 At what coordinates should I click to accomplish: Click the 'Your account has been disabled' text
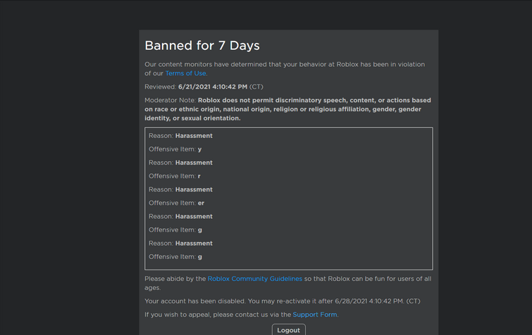pos(282,301)
